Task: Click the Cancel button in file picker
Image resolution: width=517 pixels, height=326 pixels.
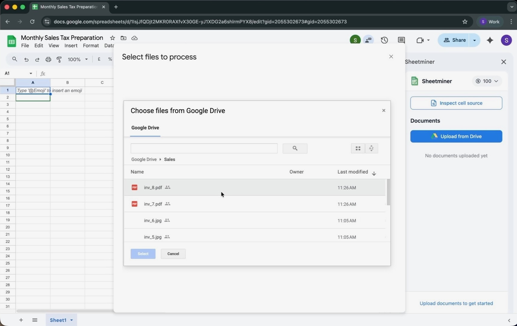Action: 173,254
